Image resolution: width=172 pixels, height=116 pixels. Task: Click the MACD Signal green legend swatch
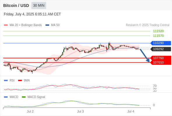[x=24, y=97]
